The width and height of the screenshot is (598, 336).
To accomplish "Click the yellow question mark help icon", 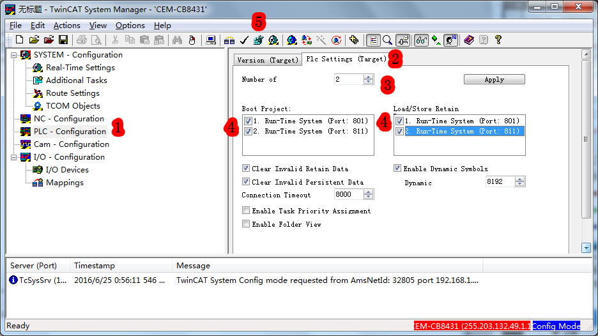I will point(498,40).
